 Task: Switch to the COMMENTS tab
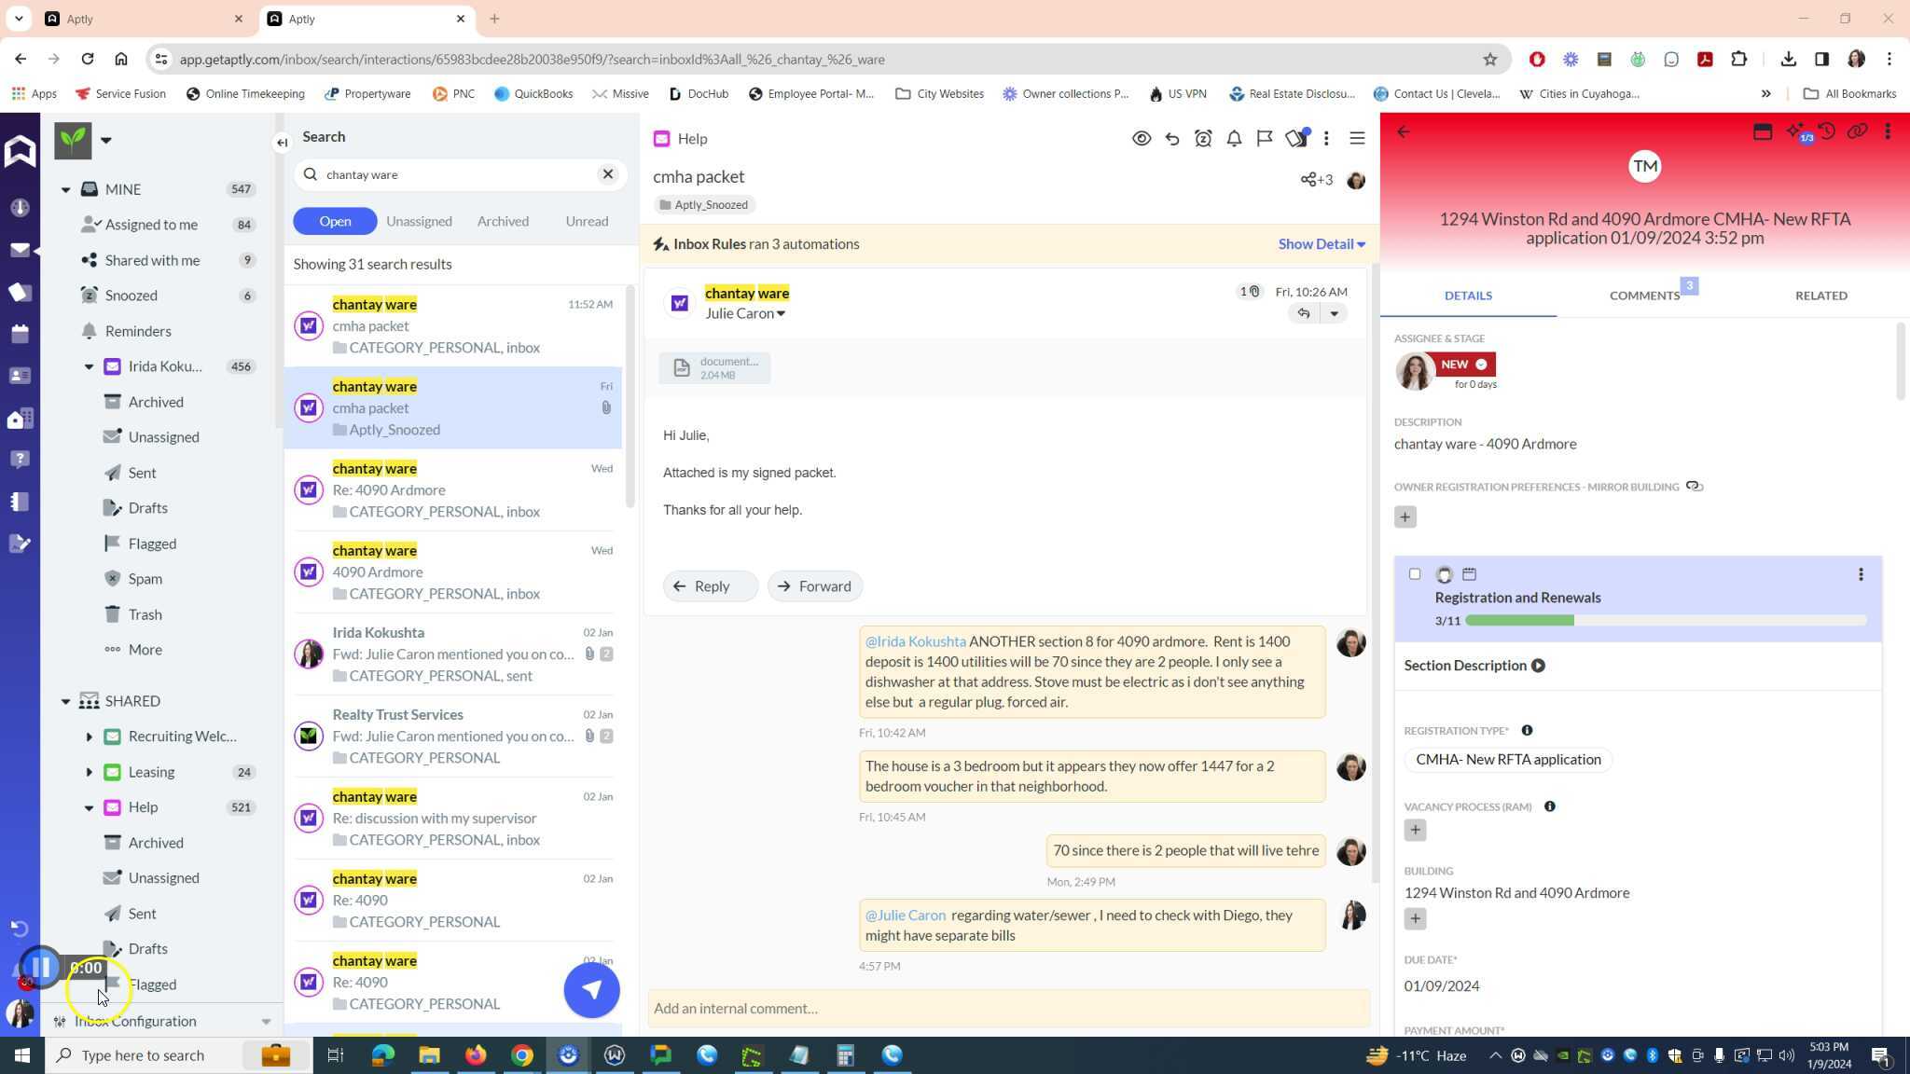click(x=1643, y=296)
